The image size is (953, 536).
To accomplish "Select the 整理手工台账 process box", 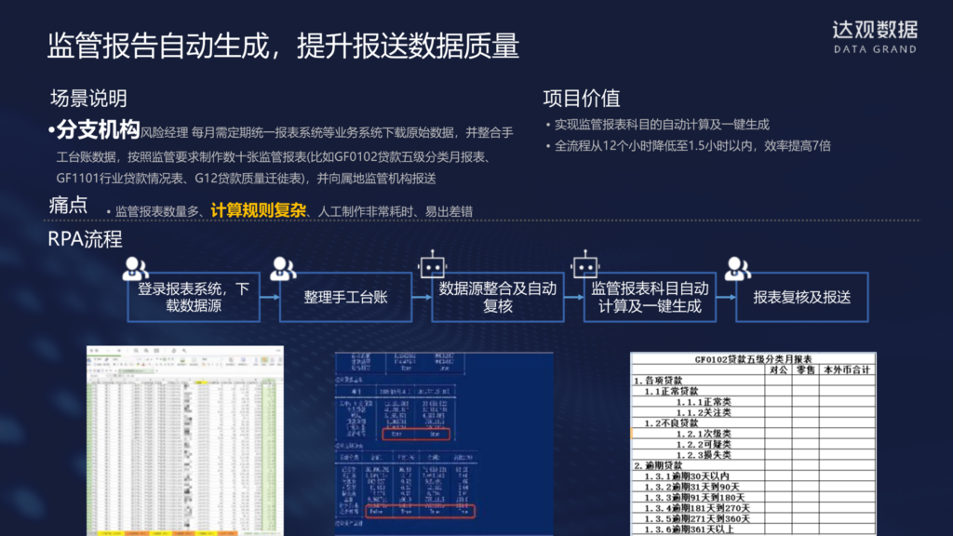I will click(x=345, y=297).
